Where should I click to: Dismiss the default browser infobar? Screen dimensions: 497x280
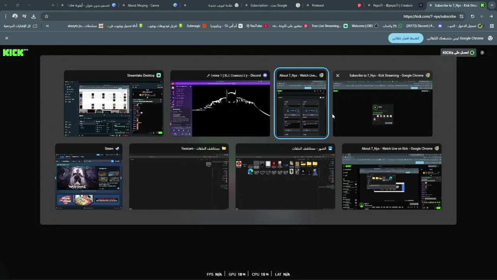pyautogui.click(x=7, y=38)
